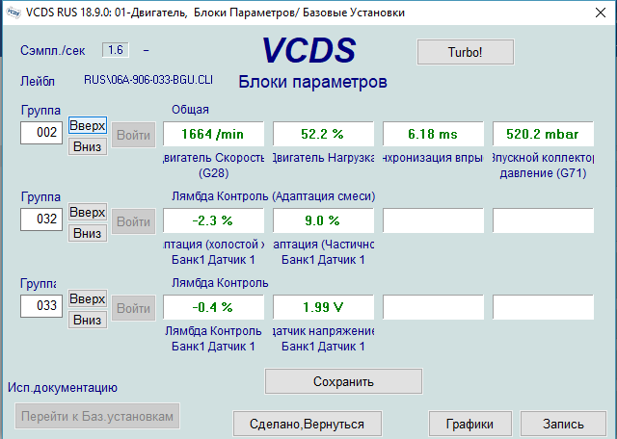The width and height of the screenshot is (617, 439).
Task: Click the Turbo! button
Action: tap(465, 52)
